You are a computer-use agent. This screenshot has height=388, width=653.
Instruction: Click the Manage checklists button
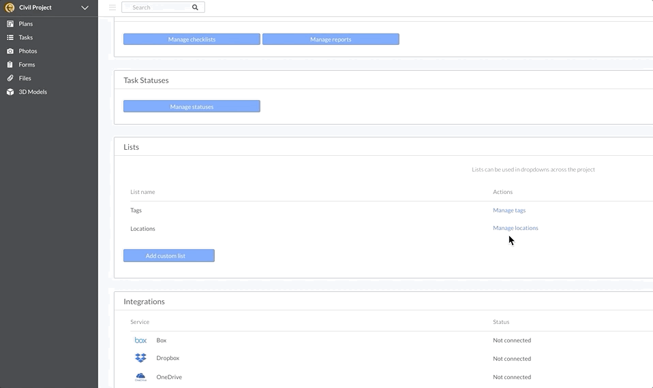[192, 39]
